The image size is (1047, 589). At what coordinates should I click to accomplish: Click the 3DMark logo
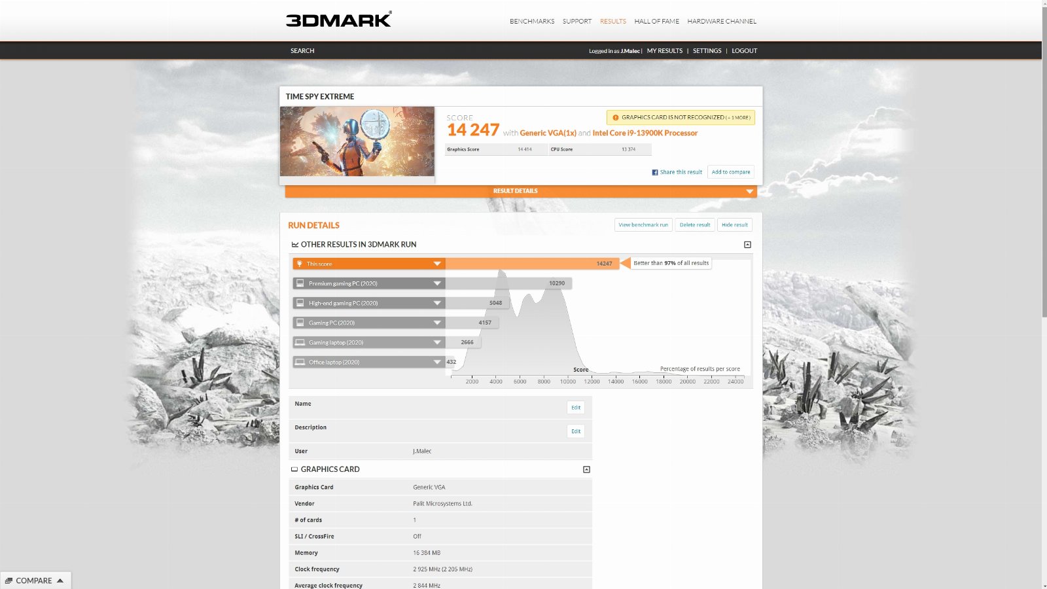coord(338,20)
